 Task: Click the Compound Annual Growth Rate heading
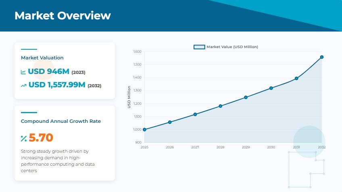[x=61, y=121]
